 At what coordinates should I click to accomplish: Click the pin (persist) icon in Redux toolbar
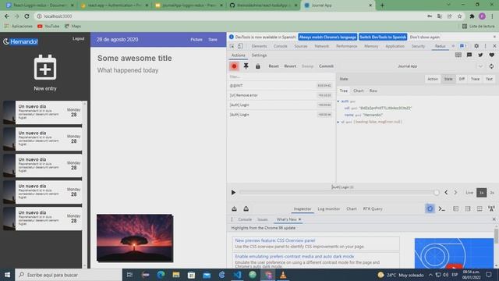(246, 66)
